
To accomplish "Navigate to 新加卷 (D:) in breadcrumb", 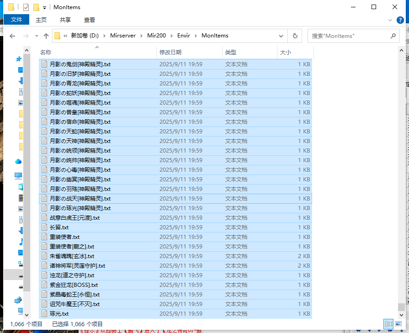I will pos(85,36).
